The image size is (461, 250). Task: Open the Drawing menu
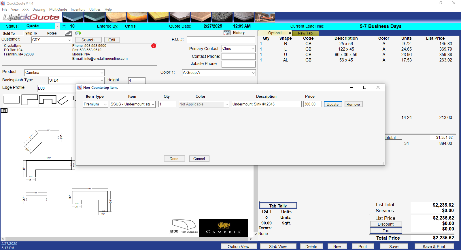point(39,9)
